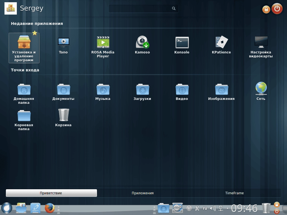Open ROSA Media Player

(x=103, y=47)
